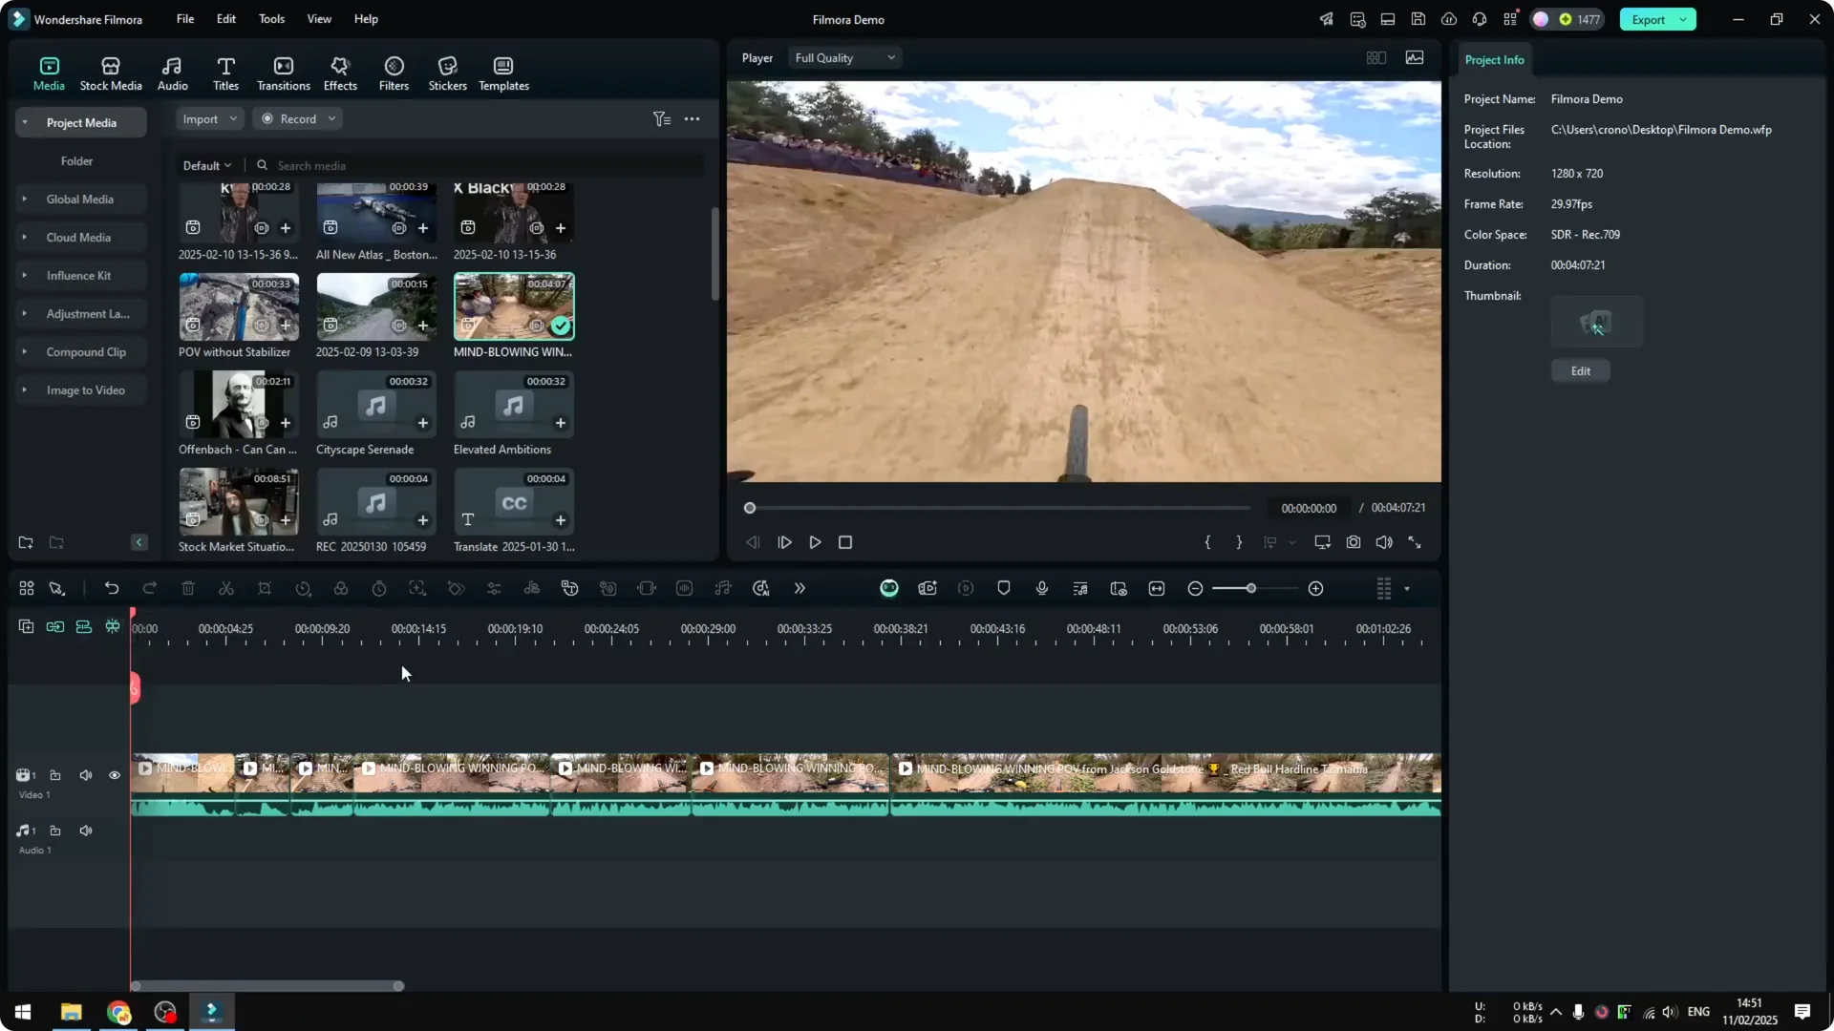Click the Voiceover microphone icon
The width and height of the screenshot is (1834, 1031).
pos(1041,589)
